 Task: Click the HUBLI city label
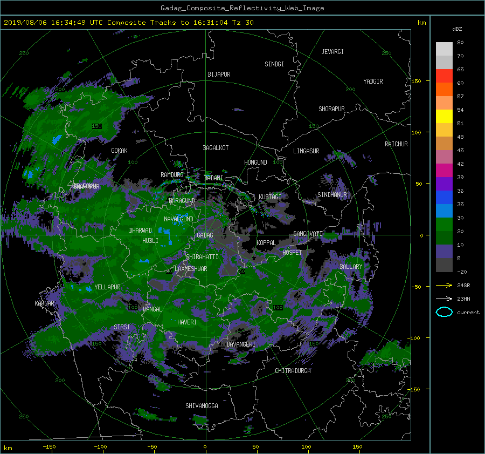click(150, 240)
